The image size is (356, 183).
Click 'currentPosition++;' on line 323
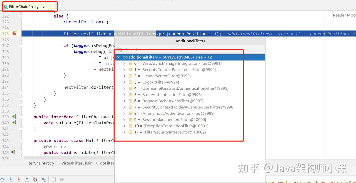click(86, 22)
